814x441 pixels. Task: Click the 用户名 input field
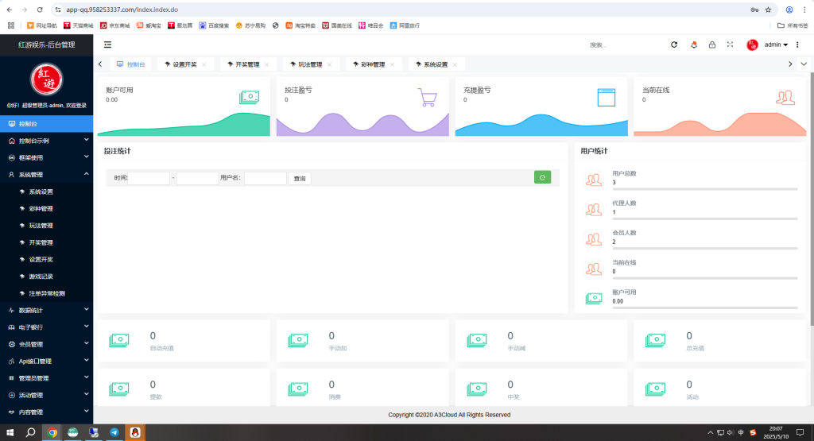pos(266,178)
